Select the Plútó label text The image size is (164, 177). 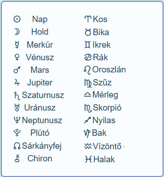tap(40, 133)
